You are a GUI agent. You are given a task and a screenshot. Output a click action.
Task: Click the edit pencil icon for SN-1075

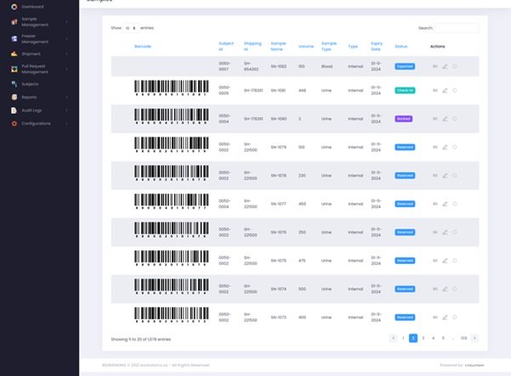point(445,261)
